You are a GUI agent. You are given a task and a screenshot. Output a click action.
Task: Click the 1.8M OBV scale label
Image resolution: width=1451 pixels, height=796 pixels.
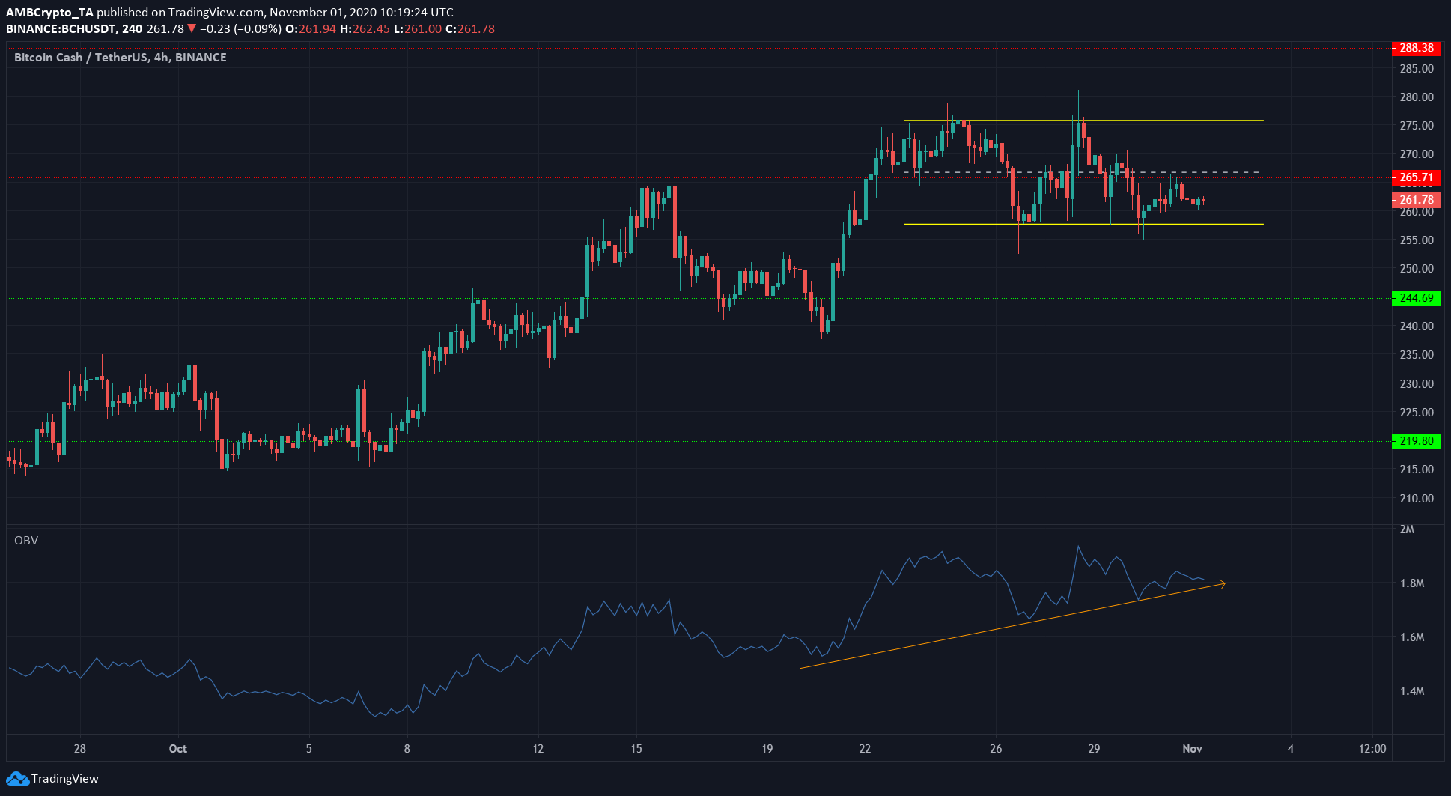[x=1412, y=583]
